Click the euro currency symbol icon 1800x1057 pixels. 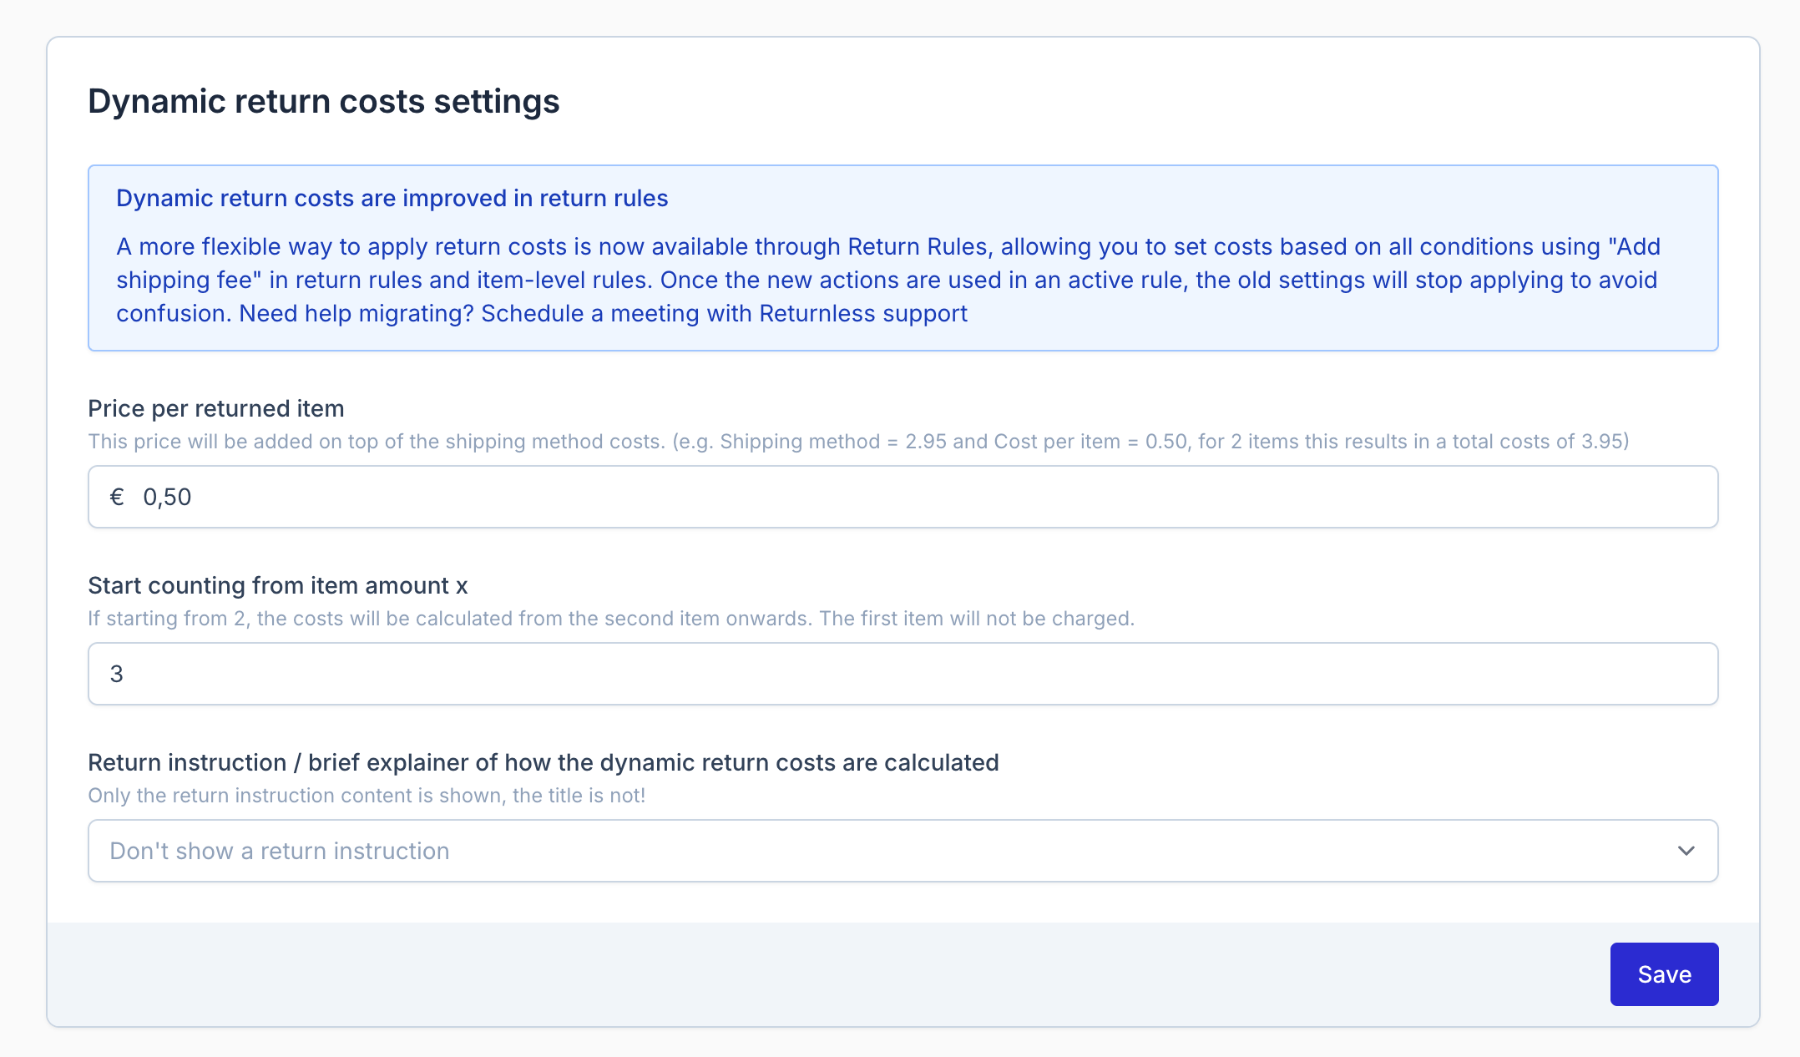tap(117, 497)
